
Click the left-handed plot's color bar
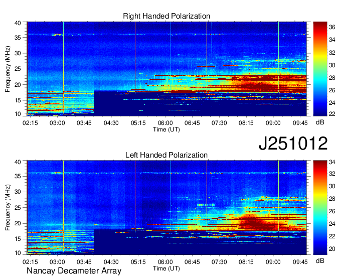click(320, 207)
